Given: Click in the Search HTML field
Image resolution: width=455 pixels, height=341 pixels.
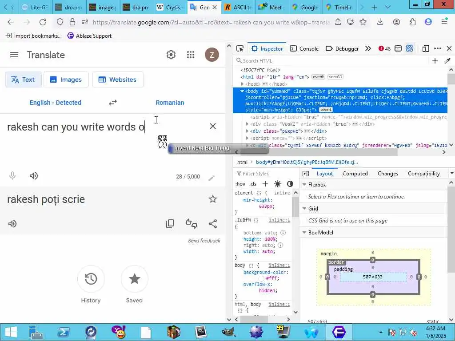Looking at the screenshot, I should (x=331, y=60).
